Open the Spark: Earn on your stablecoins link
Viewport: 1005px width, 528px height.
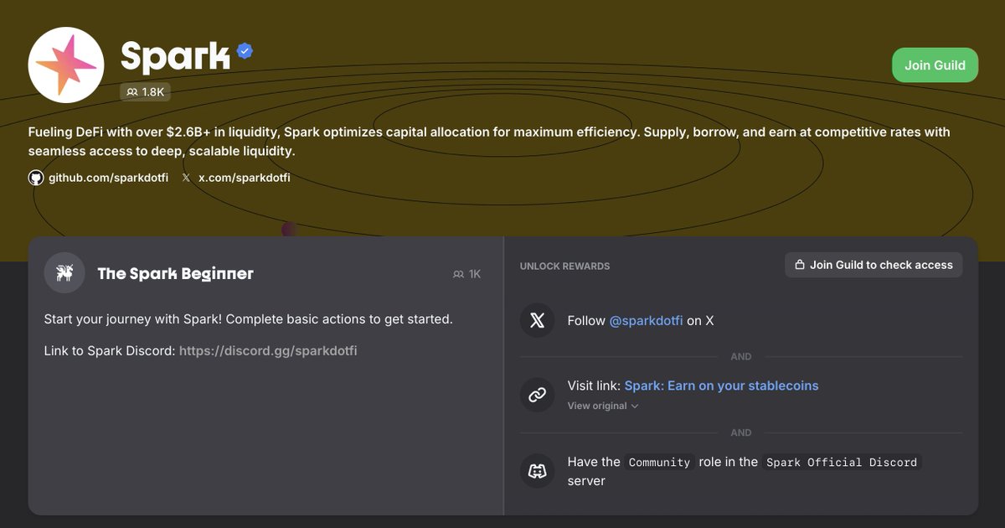[721, 386]
